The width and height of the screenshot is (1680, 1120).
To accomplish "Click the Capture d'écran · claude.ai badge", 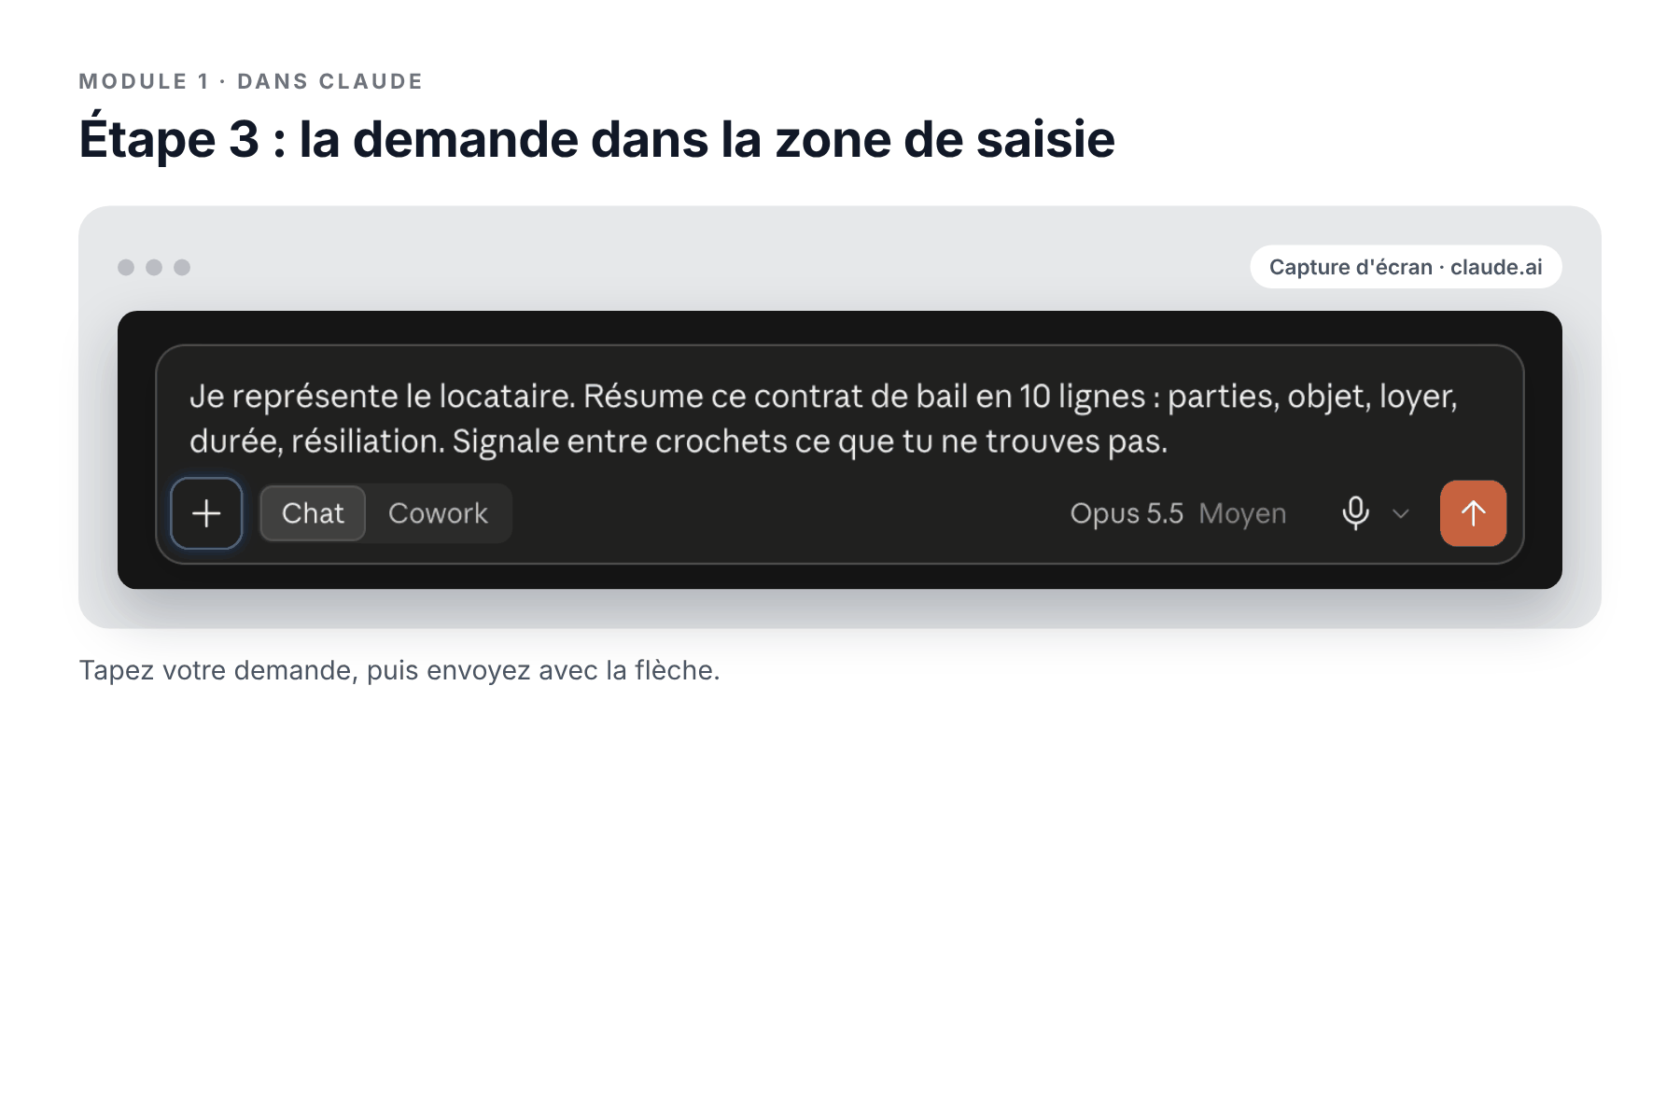I will click(1406, 267).
